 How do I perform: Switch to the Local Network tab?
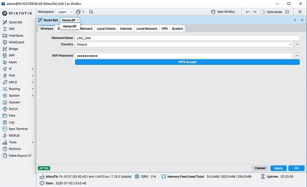(x=147, y=28)
